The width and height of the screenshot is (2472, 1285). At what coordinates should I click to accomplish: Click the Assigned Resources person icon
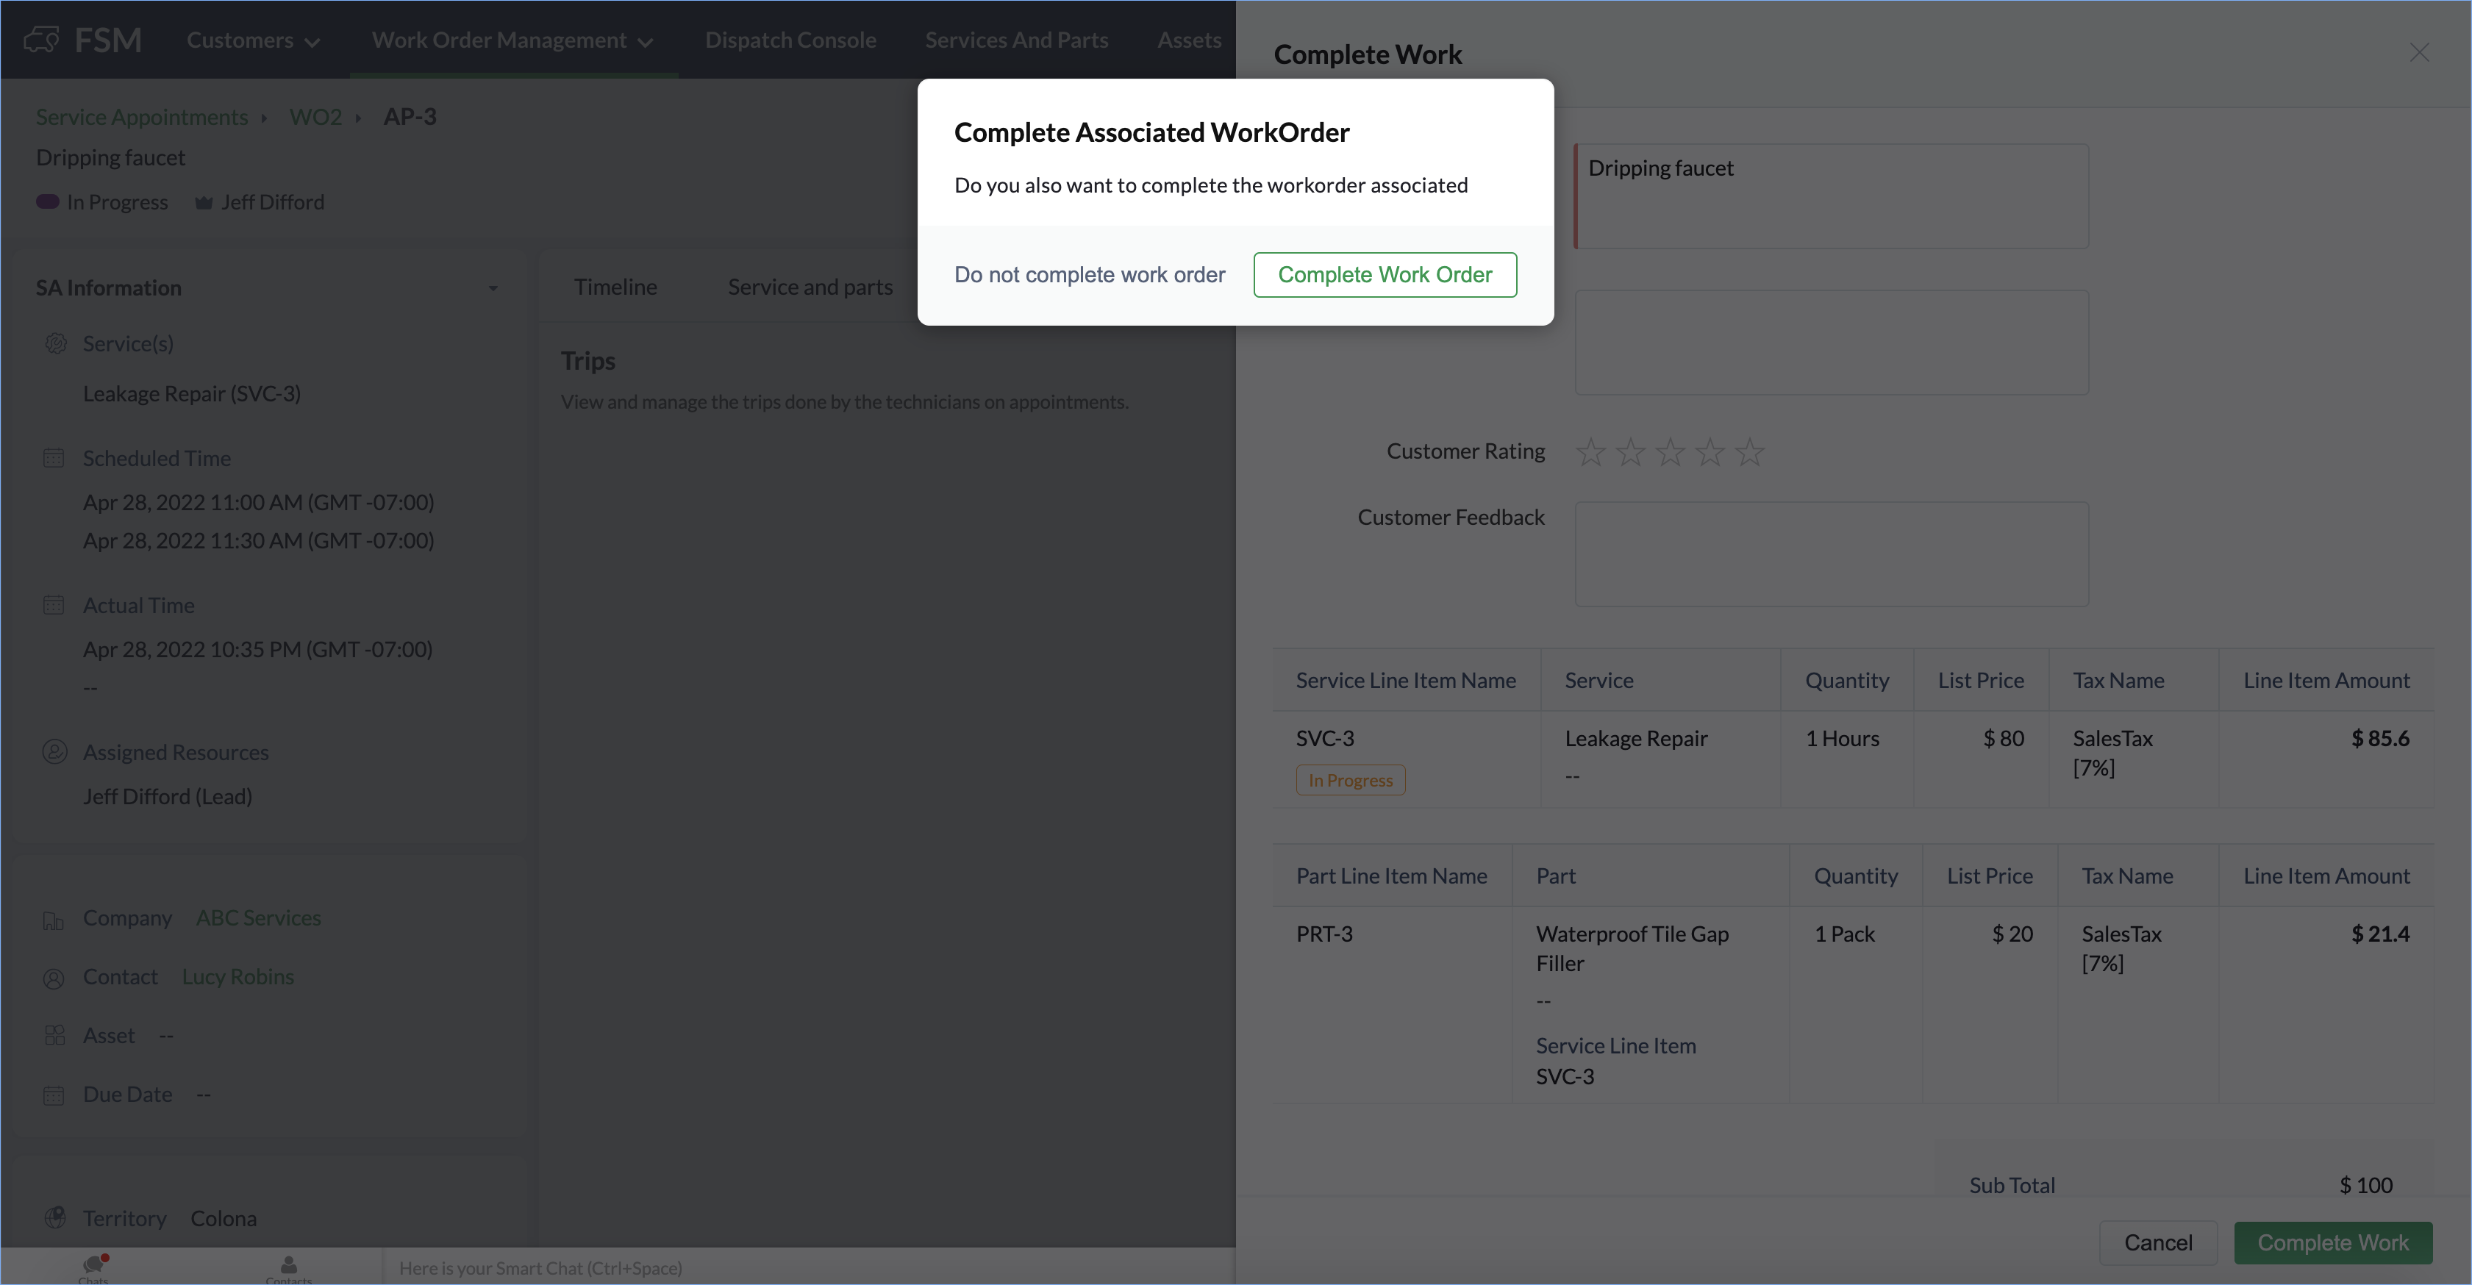pyautogui.click(x=54, y=752)
